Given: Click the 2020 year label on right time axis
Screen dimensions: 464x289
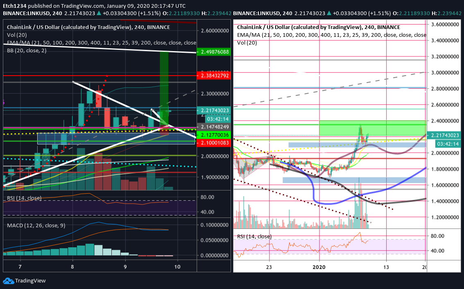Looking at the screenshot, I should 319,267.
